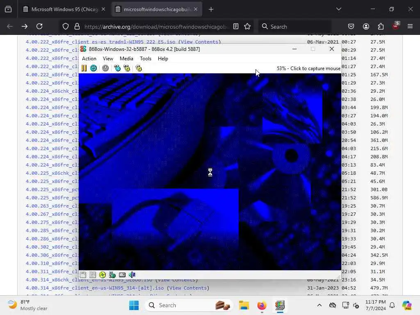
Task: Click the CD-ROM disc status icon
Action: click(102, 275)
